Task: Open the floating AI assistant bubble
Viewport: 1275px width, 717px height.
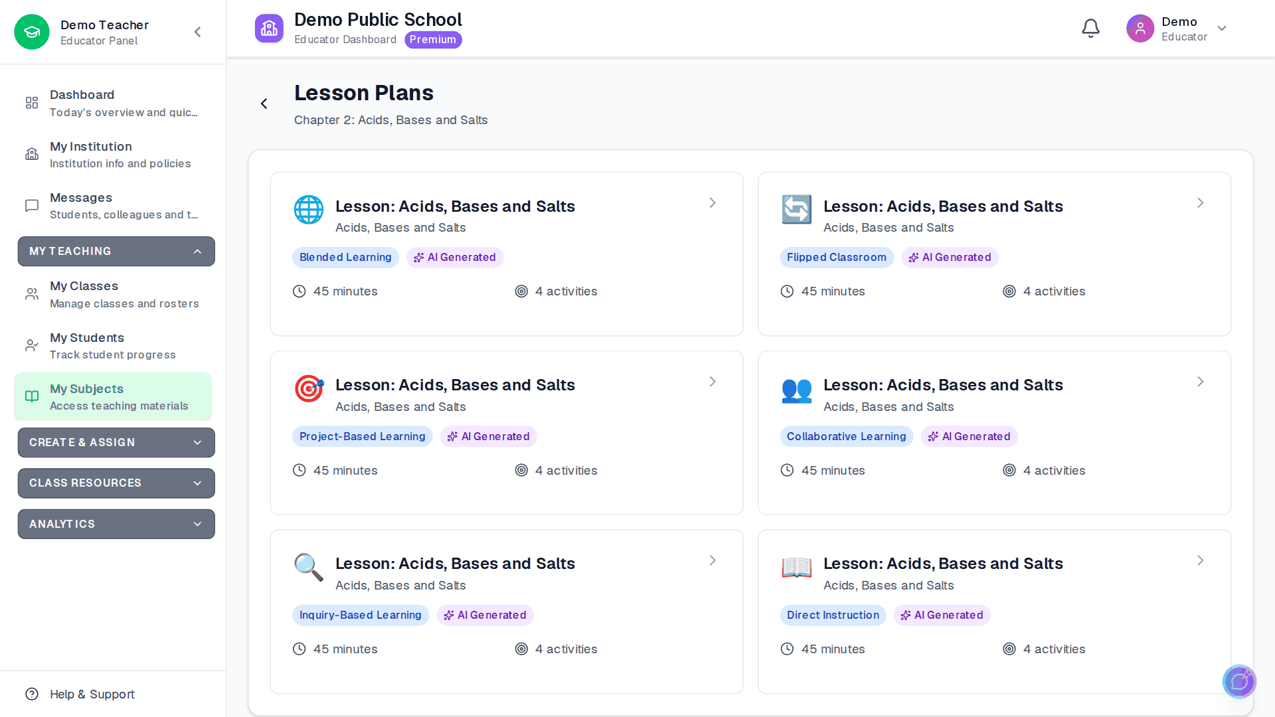Action: coord(1239,682)
